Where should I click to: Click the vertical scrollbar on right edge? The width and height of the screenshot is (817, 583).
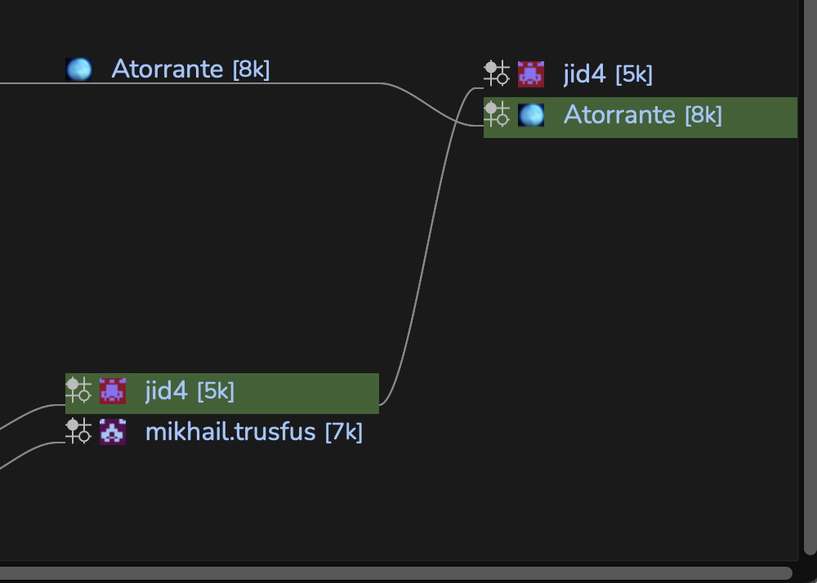810,276
